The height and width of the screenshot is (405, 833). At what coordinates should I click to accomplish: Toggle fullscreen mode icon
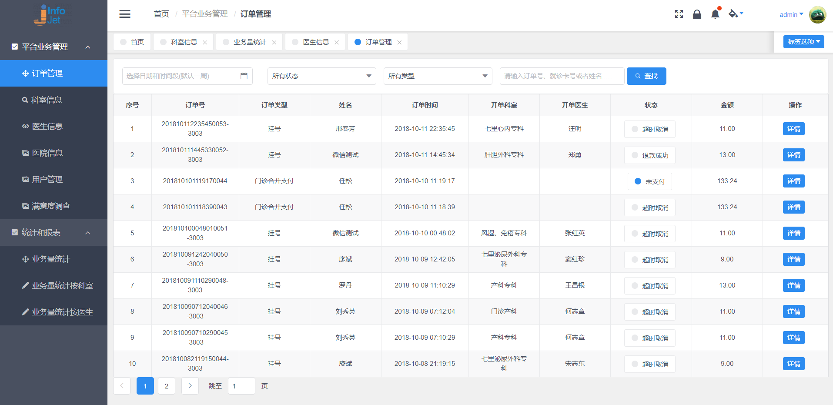click(x=679, y=14)
